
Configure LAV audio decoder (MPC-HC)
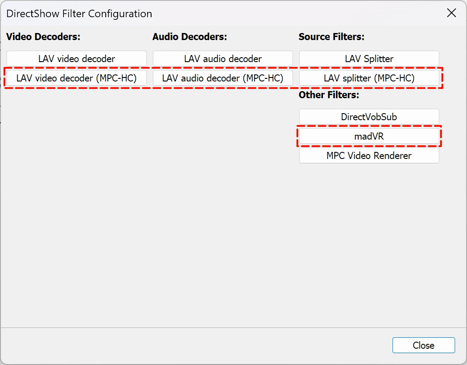point(223,78)
